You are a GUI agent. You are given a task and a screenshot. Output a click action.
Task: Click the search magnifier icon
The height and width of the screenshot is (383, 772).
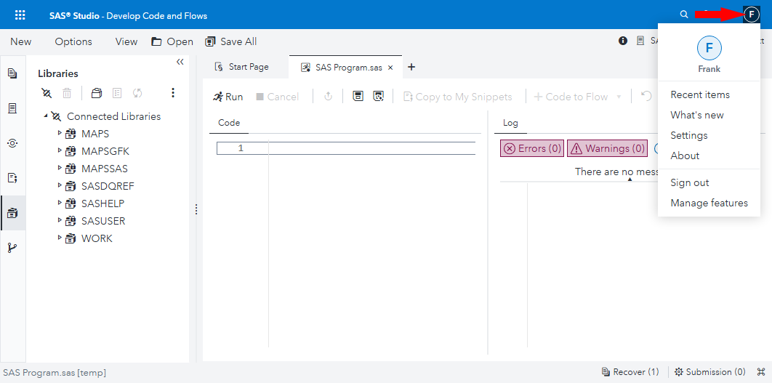[683, 15]
